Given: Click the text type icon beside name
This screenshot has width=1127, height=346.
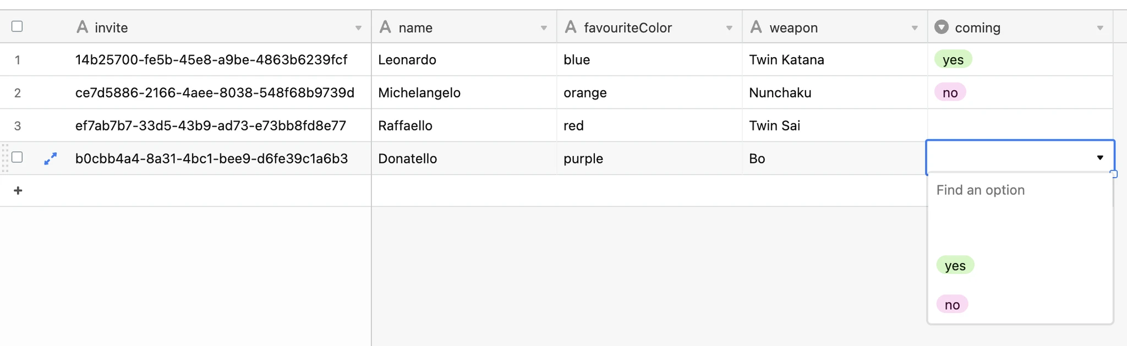Looking at the screenshot, I should (385, 27).
